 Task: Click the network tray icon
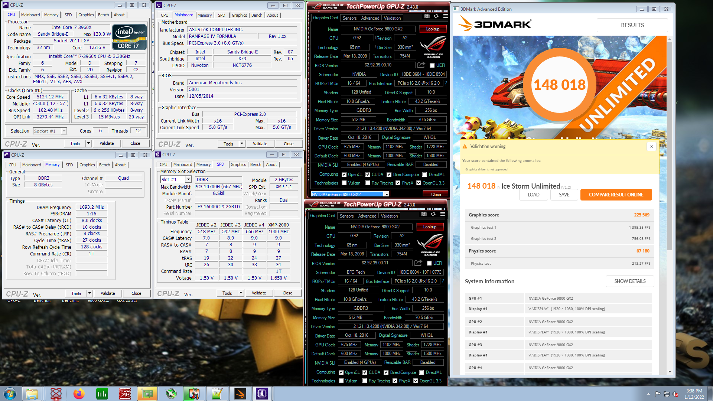click(x=667, y=394)
